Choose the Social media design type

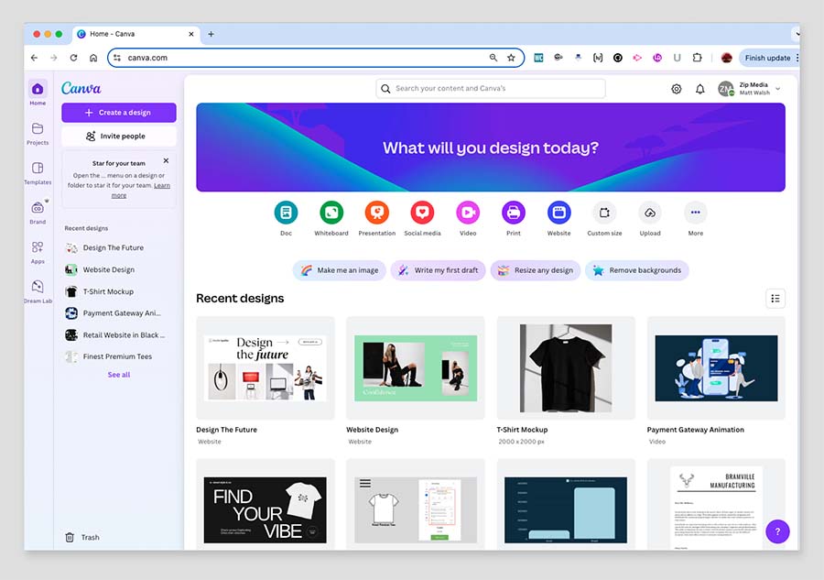(x=422, y=213)
